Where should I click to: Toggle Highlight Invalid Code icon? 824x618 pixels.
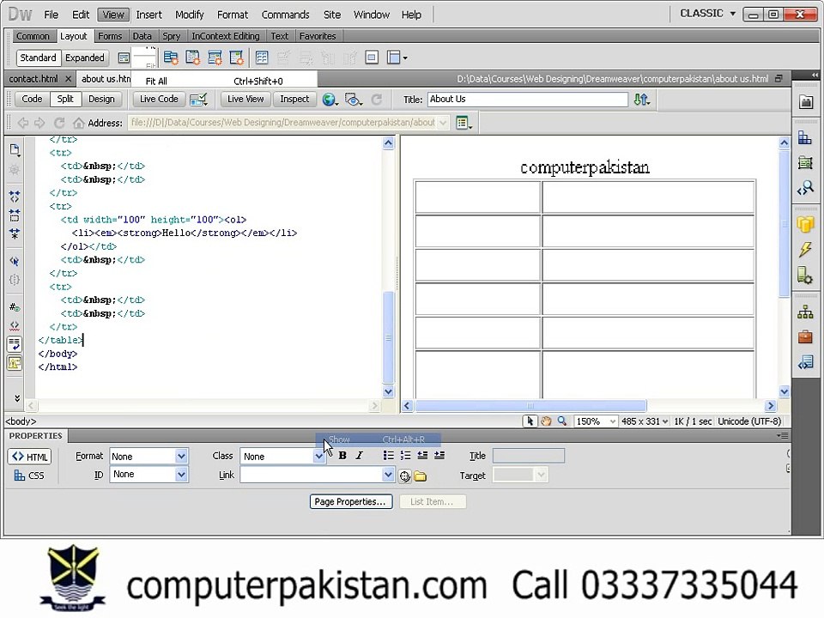pyautogui.click(x=15, y=326)
